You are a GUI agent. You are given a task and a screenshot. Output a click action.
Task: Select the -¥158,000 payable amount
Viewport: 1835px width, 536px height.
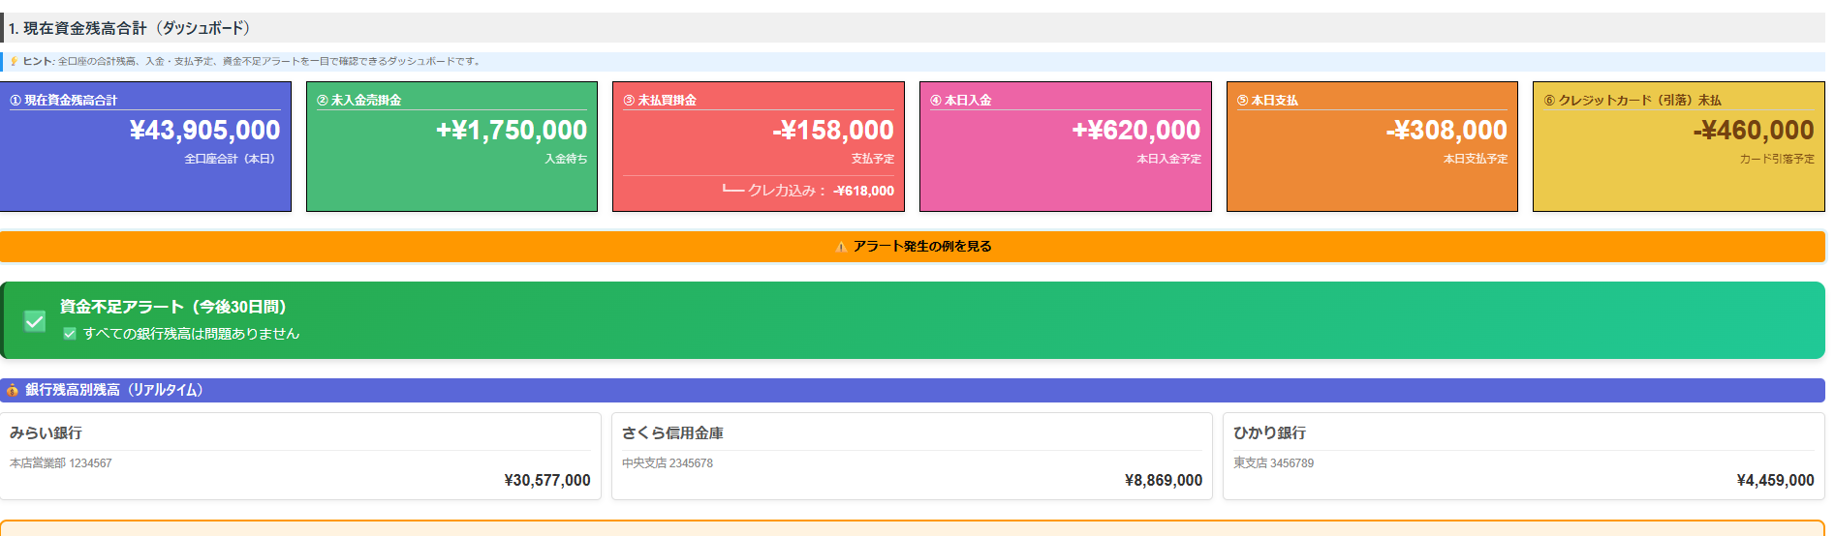(833, 130)
